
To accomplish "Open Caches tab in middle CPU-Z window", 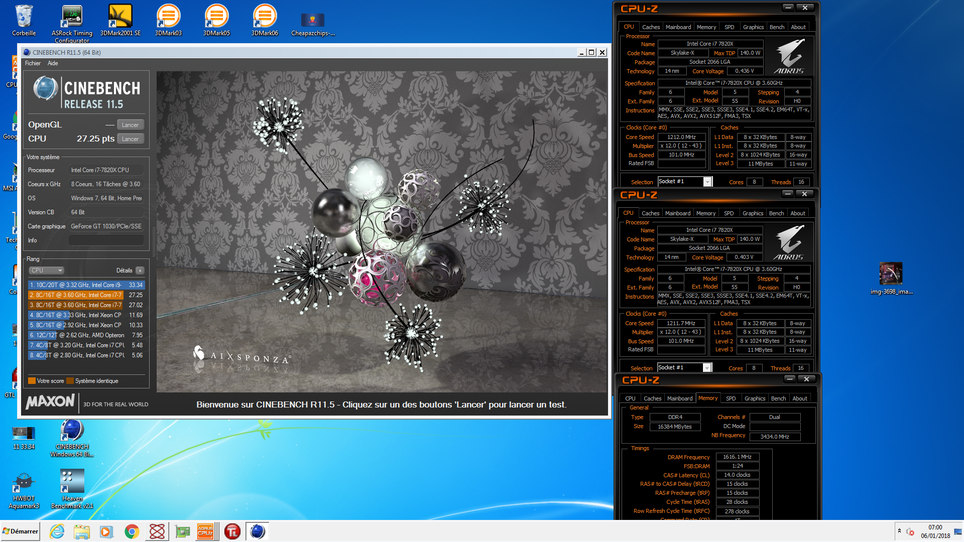I will pos(651,213).
